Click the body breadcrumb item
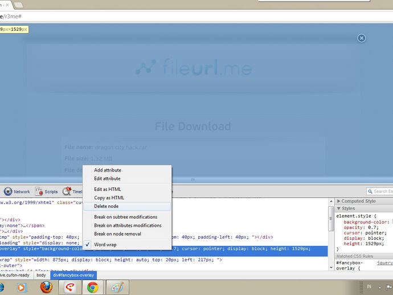This screenshot has height=295, width=393. [x=41, y=275]
